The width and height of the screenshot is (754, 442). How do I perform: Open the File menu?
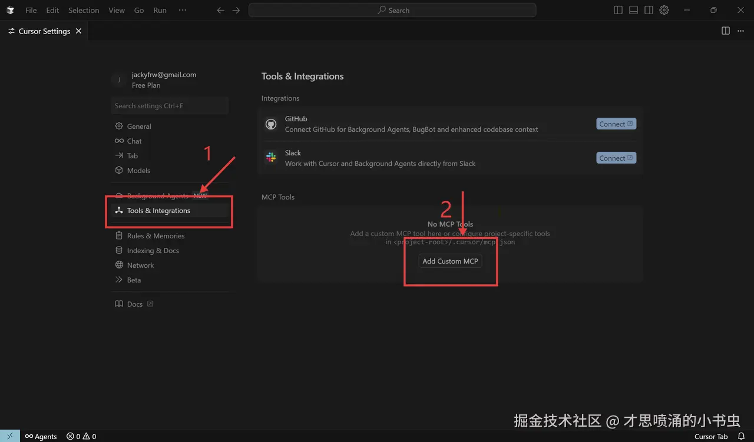pyautogui.click(x=31, y=10)
